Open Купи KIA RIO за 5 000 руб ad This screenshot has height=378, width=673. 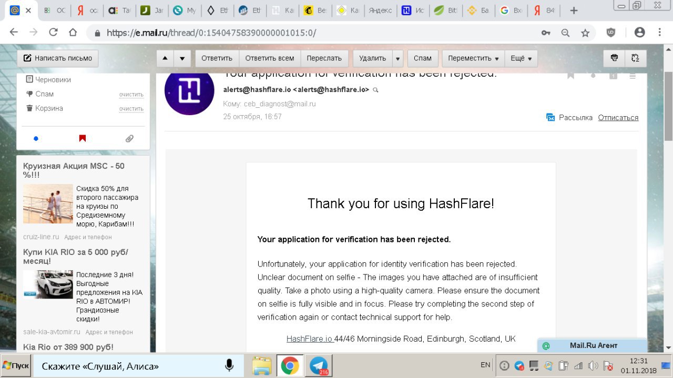pos(76,257)
